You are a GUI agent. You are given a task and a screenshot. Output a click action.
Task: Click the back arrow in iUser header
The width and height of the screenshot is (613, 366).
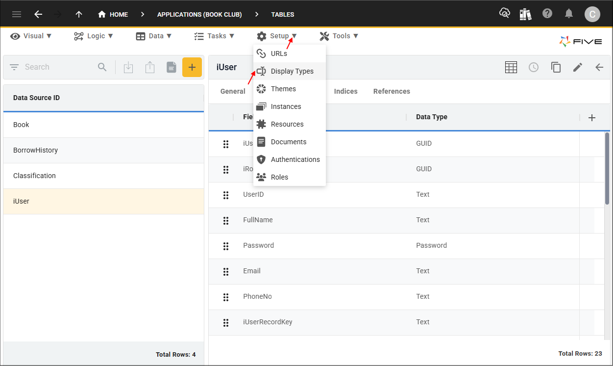tap(599, 67)
